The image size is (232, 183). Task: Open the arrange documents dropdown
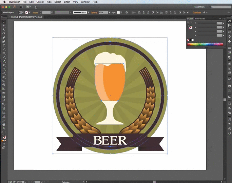click(28, 7)
